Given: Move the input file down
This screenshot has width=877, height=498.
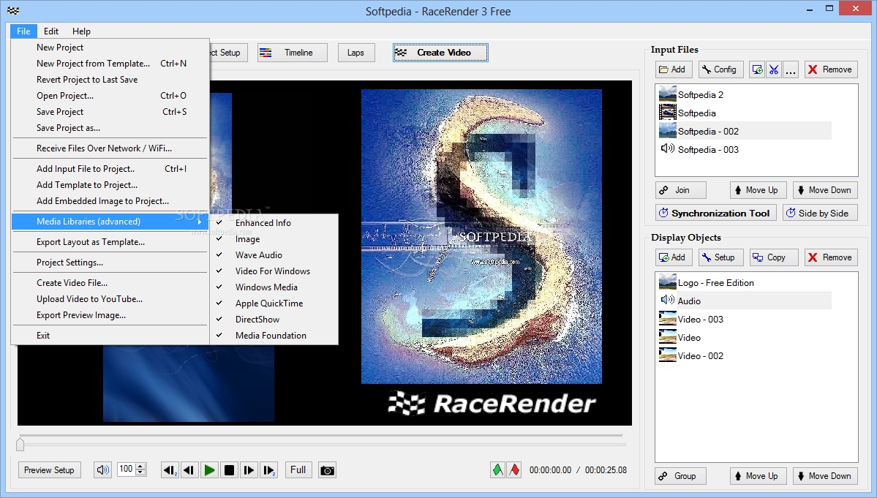Looking at the screenshot, I should [825, 190].
